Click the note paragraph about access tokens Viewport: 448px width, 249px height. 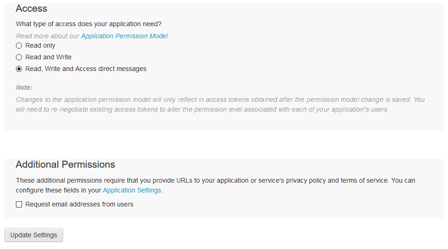point(220,100)
